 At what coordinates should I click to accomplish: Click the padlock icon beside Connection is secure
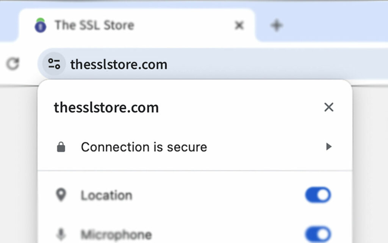click(x=61, y=147)
